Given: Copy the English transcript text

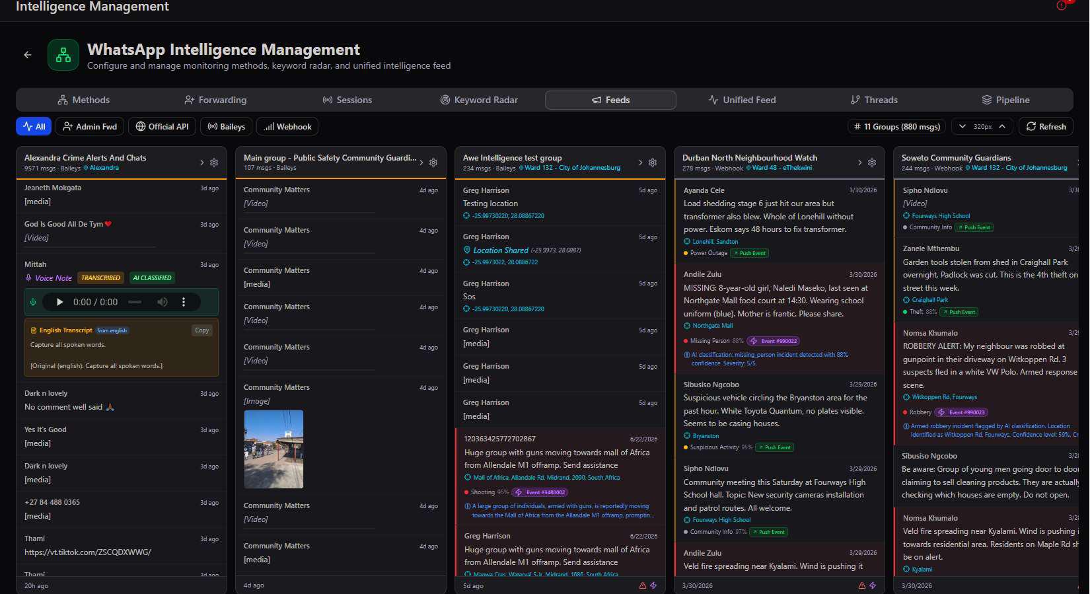Looking at the screenshot, I should (x=202, y=330).
